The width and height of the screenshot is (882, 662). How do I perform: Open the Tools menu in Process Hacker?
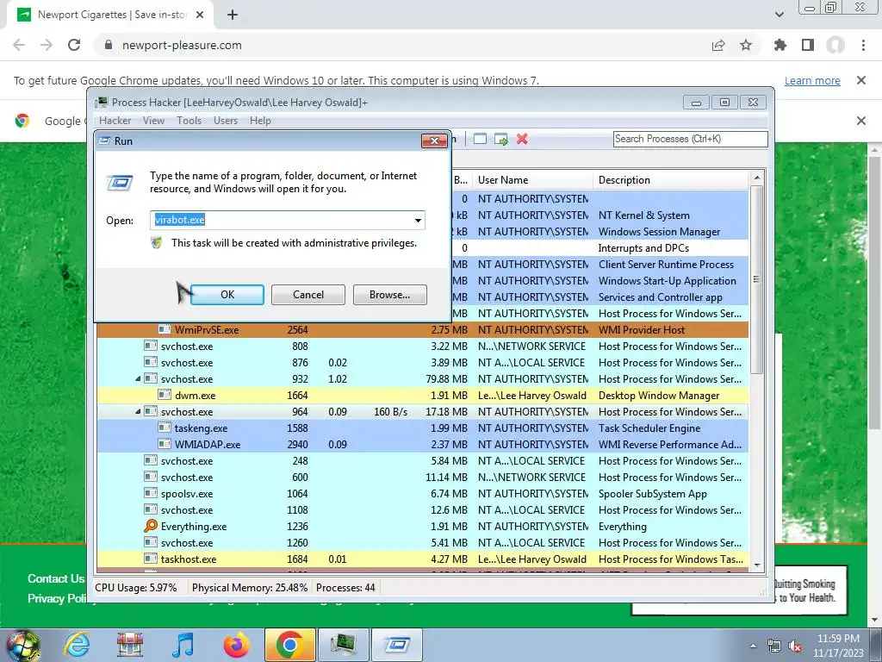(x=189, y=121)
